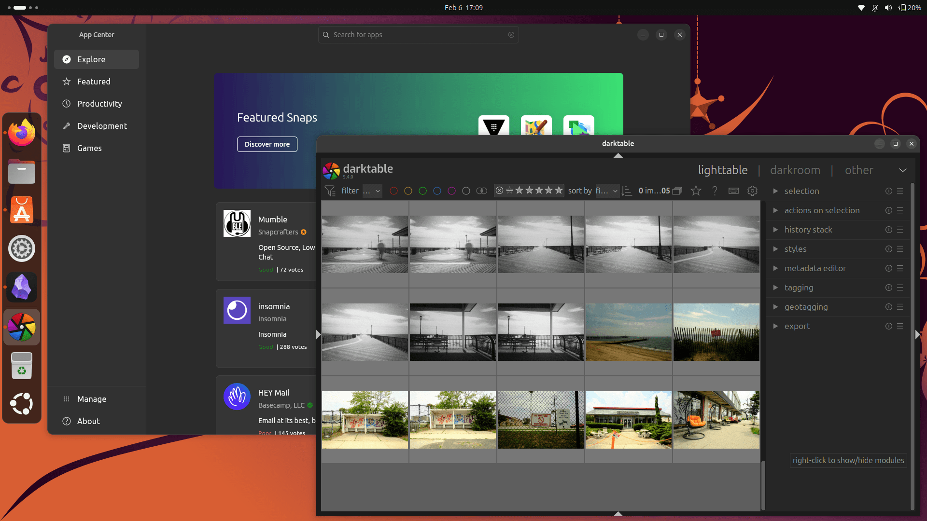The image size is (927, 521).
Task: Expand the history stack module
Action: pos(809,230)
